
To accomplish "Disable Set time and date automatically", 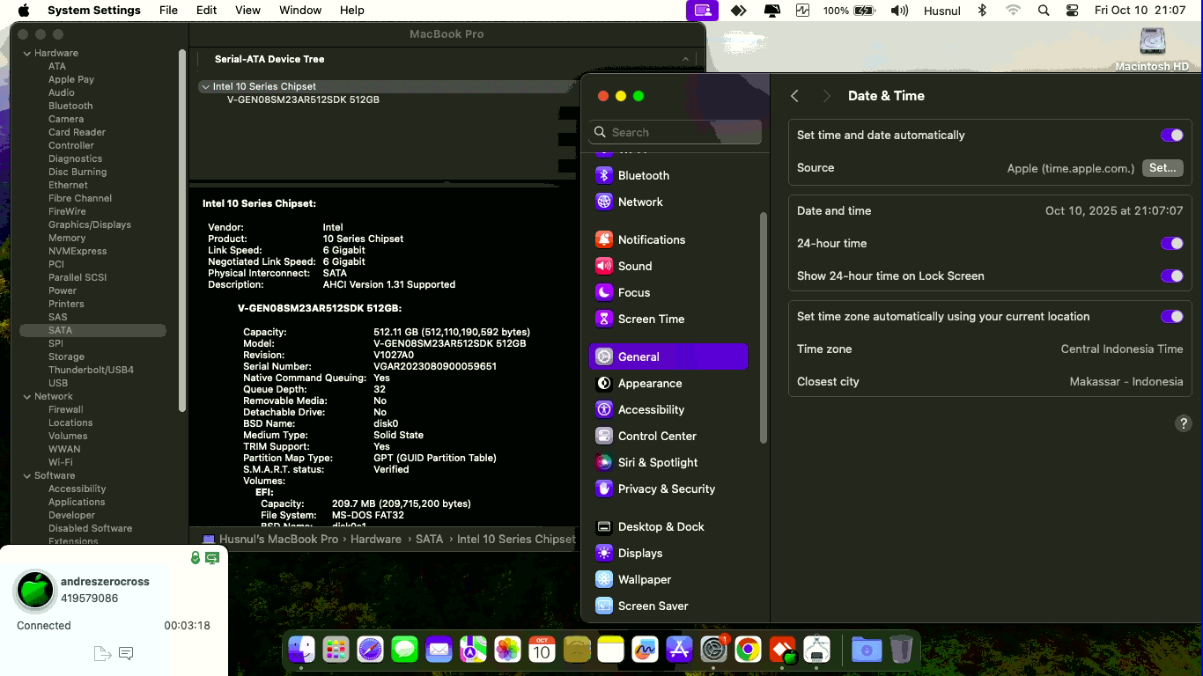I will pos(1171,136).
